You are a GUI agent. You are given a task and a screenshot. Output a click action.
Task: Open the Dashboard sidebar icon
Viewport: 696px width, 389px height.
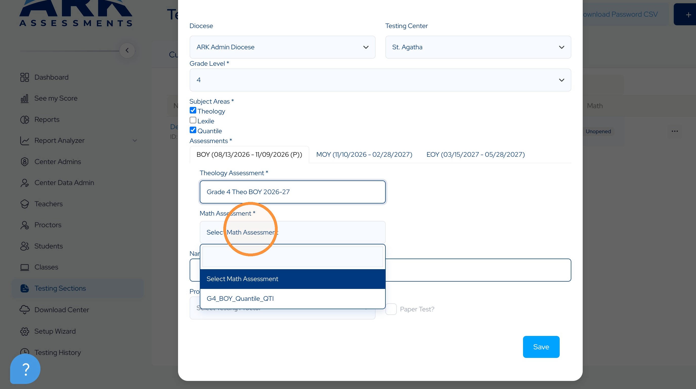(x=25, y=77)
